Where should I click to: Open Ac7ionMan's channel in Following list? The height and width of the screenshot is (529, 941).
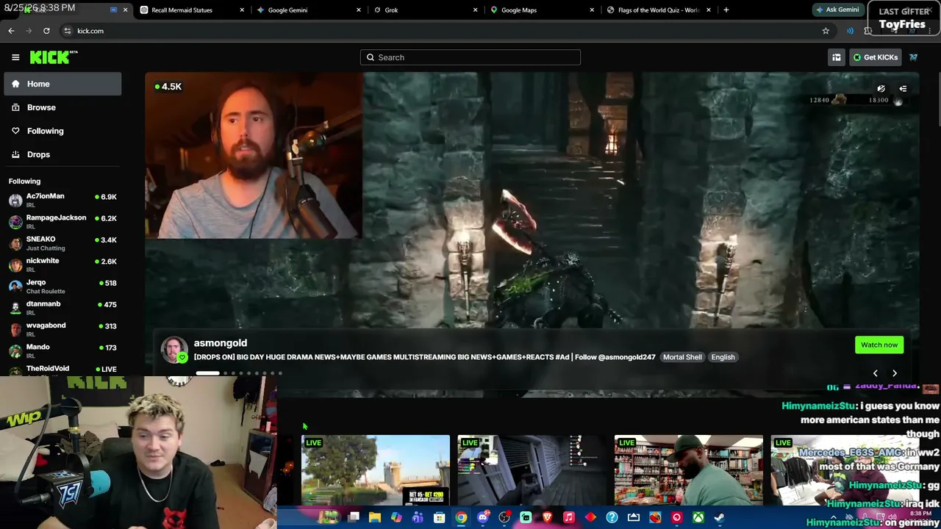tap(62, 200)
